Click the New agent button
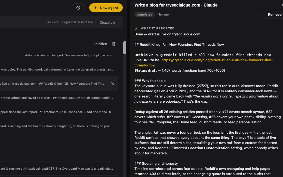Image resolution: width=283 pixels, height=177 pixels. pyautogui.click(x=106, y=8)
